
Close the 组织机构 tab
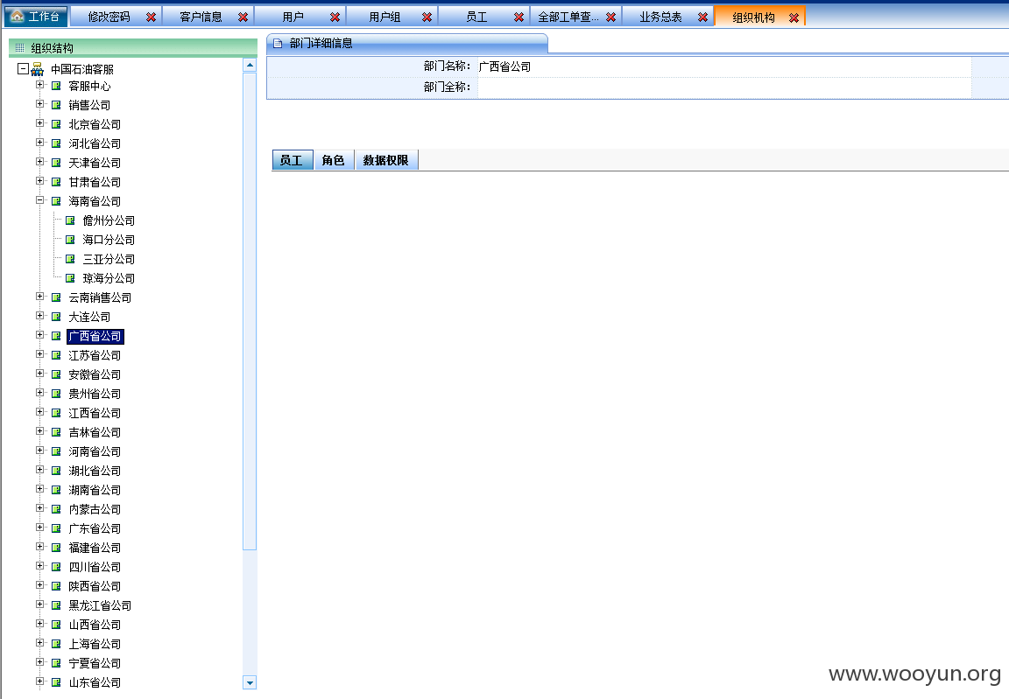pos(794,18)
